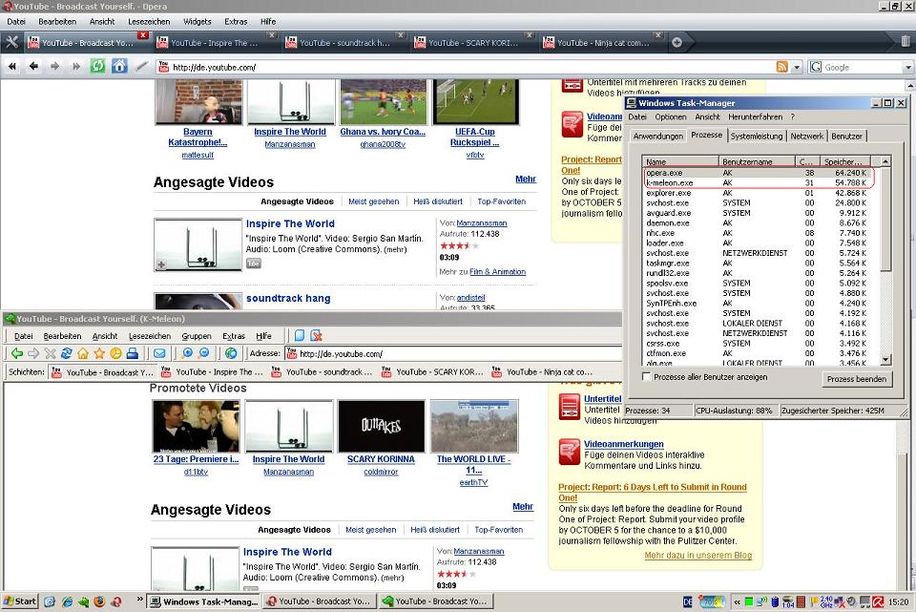The height and width of the screenshot is (612, 916).
Task: Reload page in K-Meleon toolbar
Action: tap(67, 353)
